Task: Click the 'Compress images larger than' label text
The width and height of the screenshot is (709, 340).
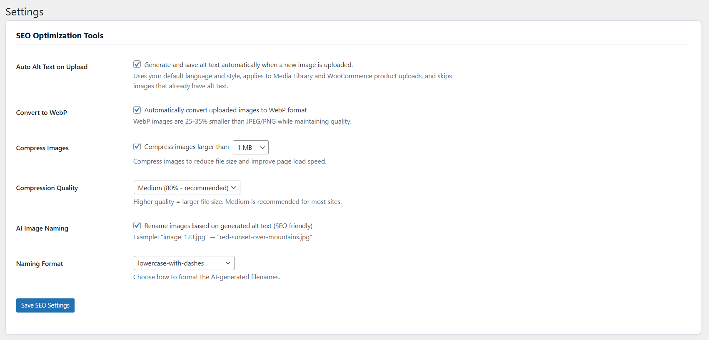Action: pos(187,147)
